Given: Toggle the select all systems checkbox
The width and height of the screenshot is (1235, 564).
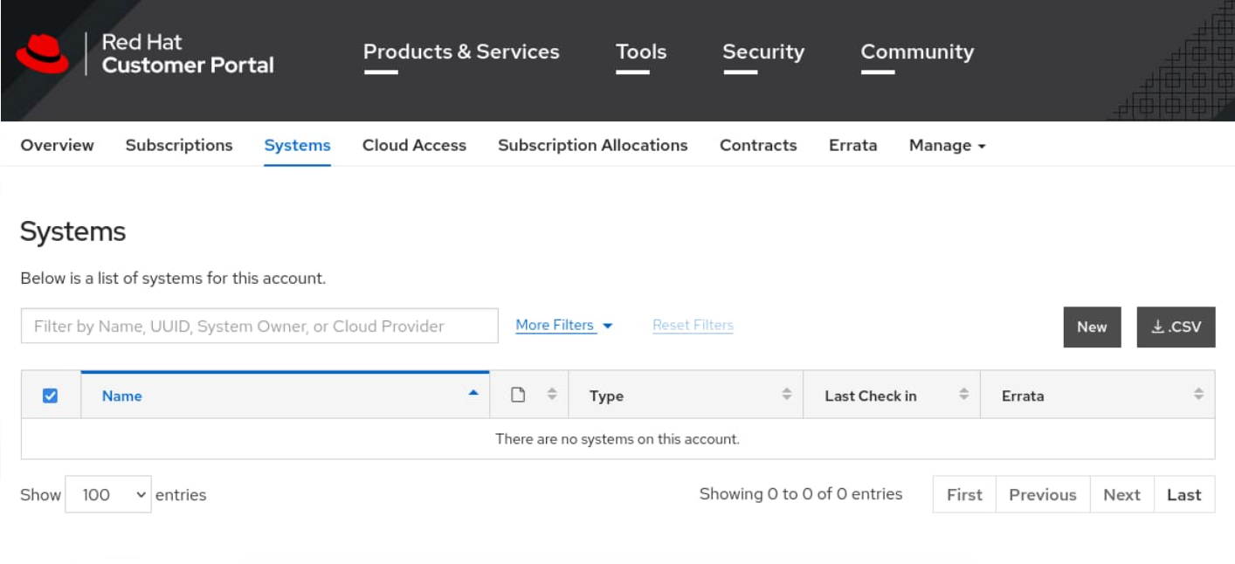Looking at the screenshot, I should coord(51,395).
